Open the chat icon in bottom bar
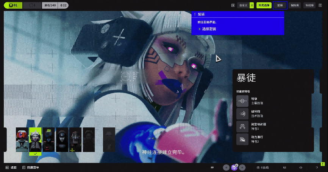Image resolution: width=328 pixels, height=172 pixels. click(x=212, y=167)
